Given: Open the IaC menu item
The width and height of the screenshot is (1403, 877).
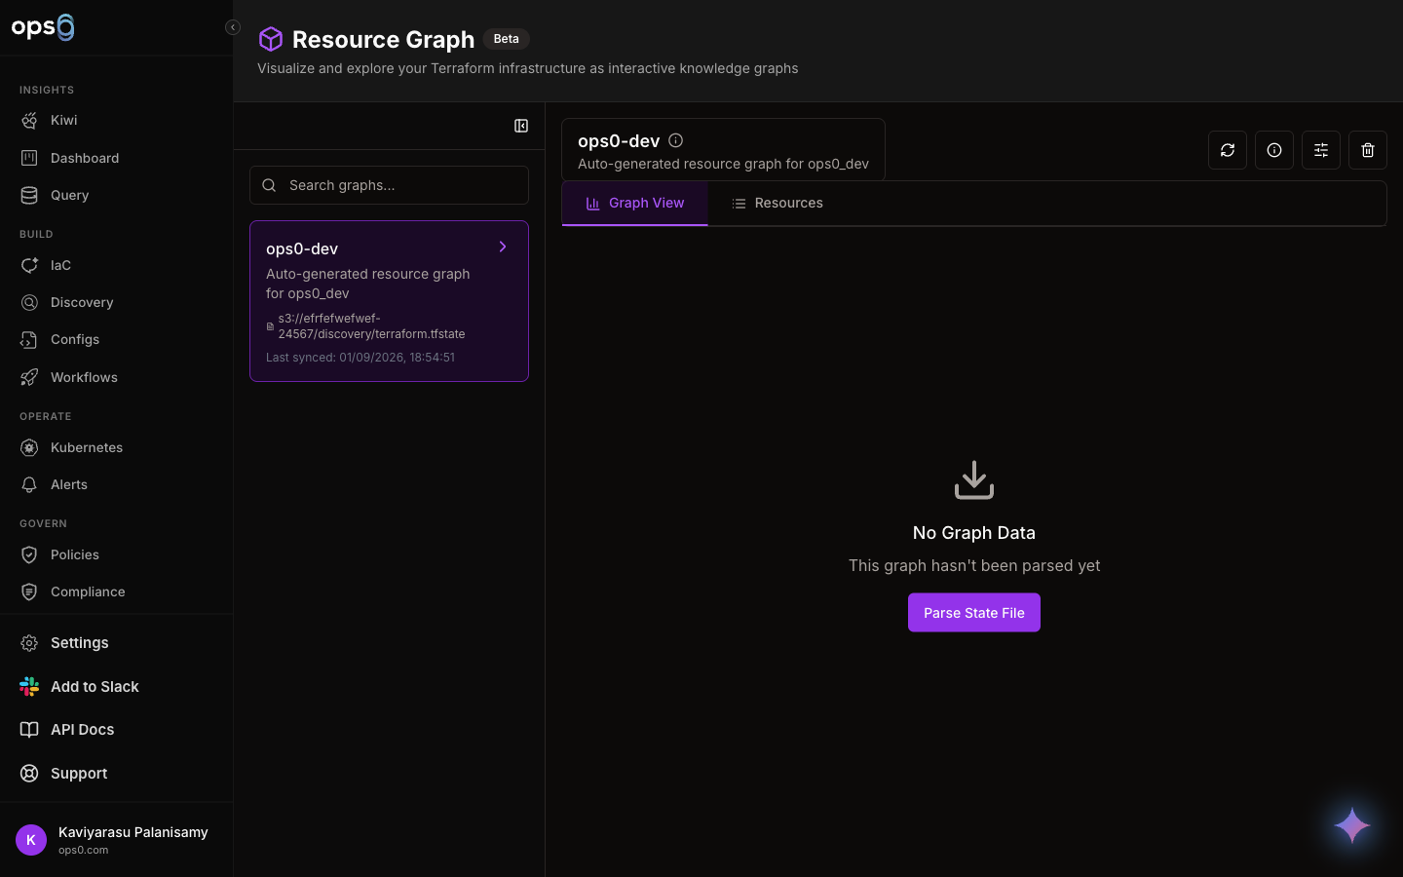Looking at the screenshot, I should coord(116,265).
